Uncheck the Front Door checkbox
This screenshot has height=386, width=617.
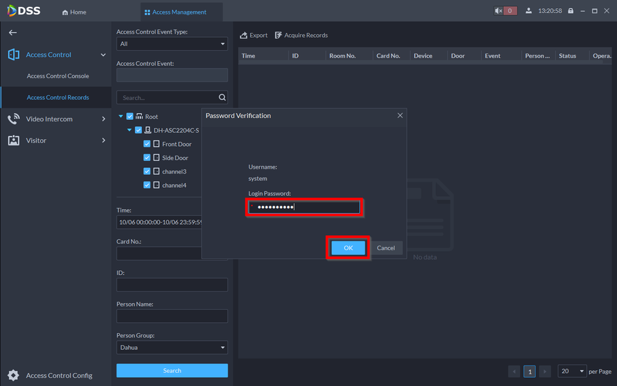pyautogui.click(x=147, y=144)
